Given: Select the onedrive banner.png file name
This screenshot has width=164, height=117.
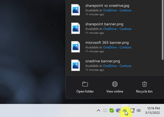Looking at the screenshot, I should (103, 61).
